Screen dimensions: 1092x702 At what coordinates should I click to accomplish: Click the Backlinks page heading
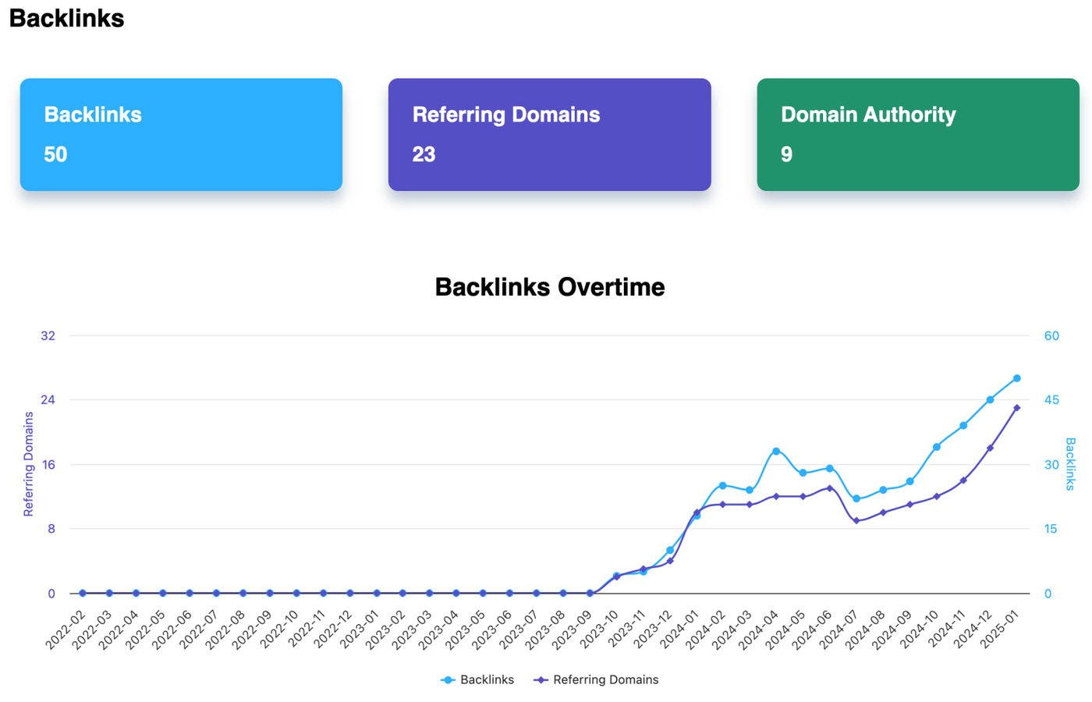click(x=66, y=18)
